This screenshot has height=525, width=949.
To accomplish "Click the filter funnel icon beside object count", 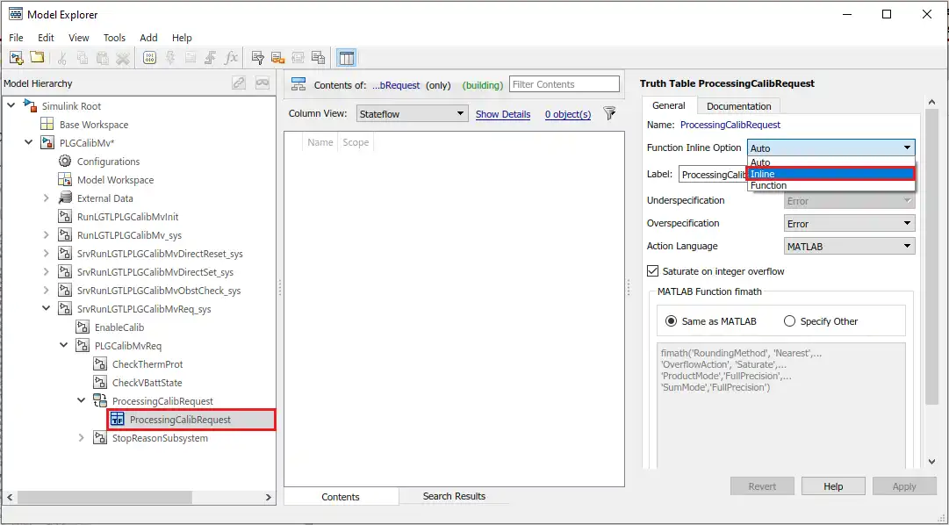I will (609, 114).
